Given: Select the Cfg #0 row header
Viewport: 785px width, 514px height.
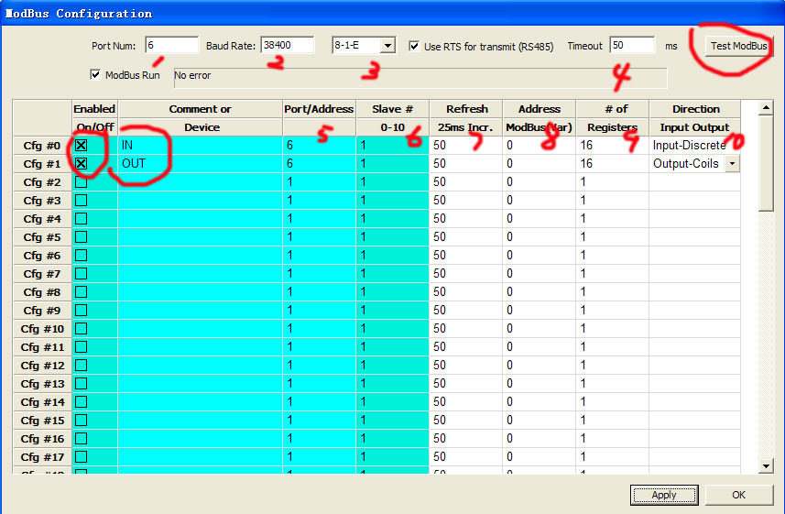Looking at the screenshot, I should (x=42, y=146).
